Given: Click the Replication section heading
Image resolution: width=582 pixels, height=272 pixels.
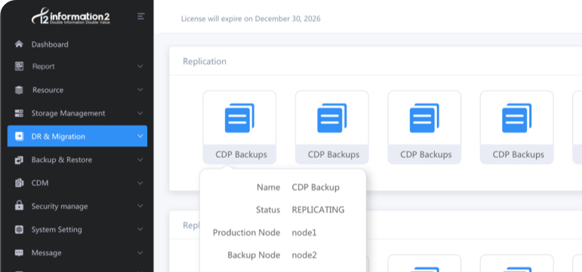Looking at the screenshot, I should click(x=205, y=61).
